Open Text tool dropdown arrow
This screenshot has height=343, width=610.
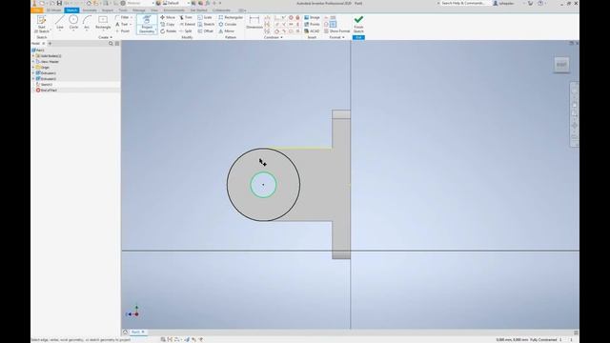[131, 24]
